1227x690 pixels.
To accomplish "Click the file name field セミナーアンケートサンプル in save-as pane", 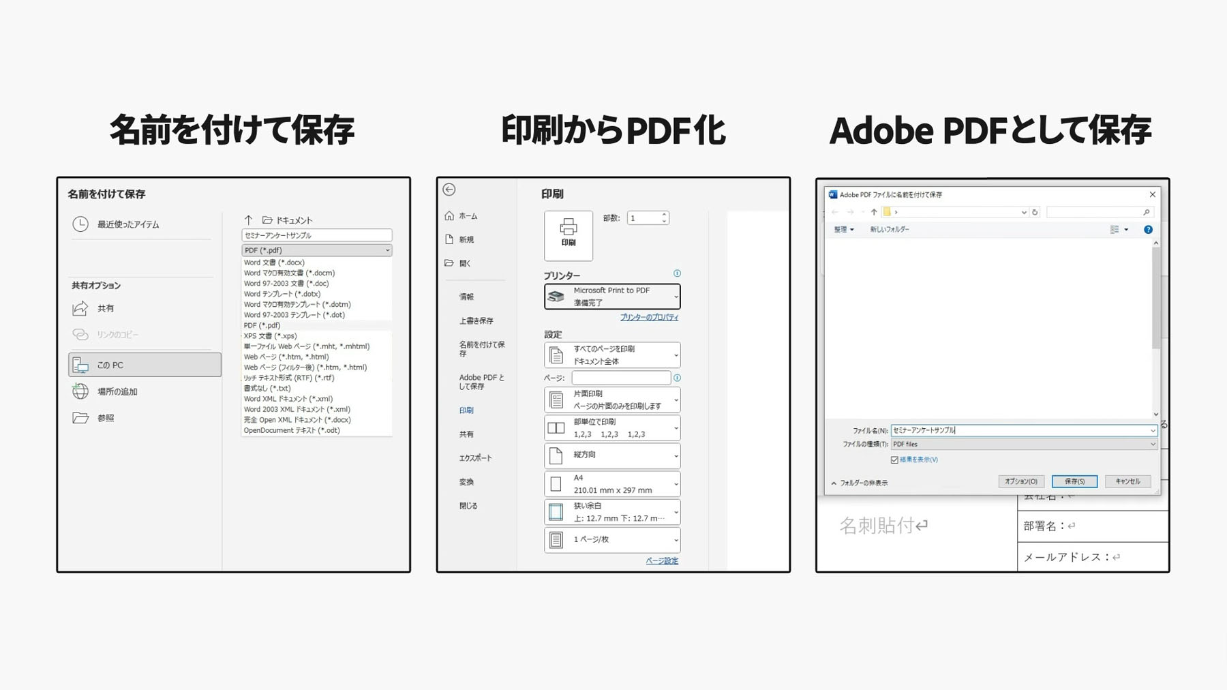I will [x=317, y=235].
